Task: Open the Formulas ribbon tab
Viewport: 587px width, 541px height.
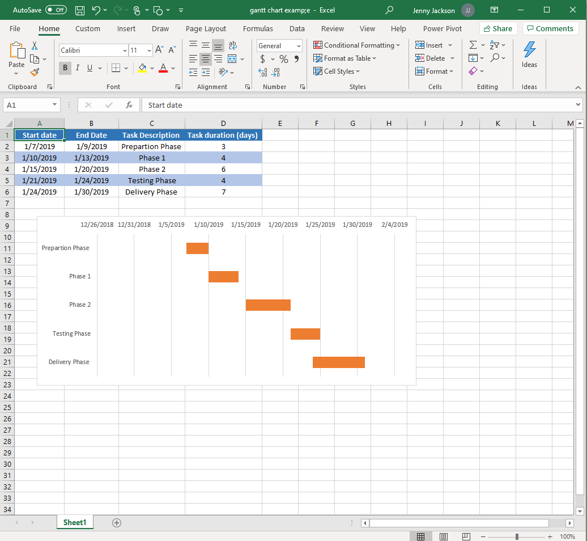Action: pos(258,28)
